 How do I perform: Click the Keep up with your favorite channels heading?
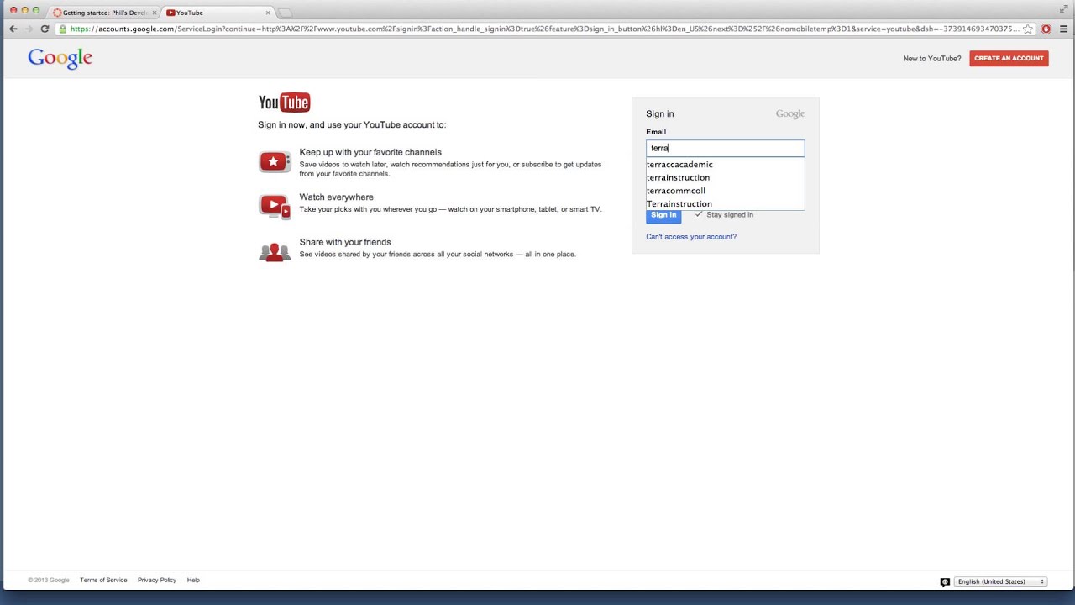point(370,152)
